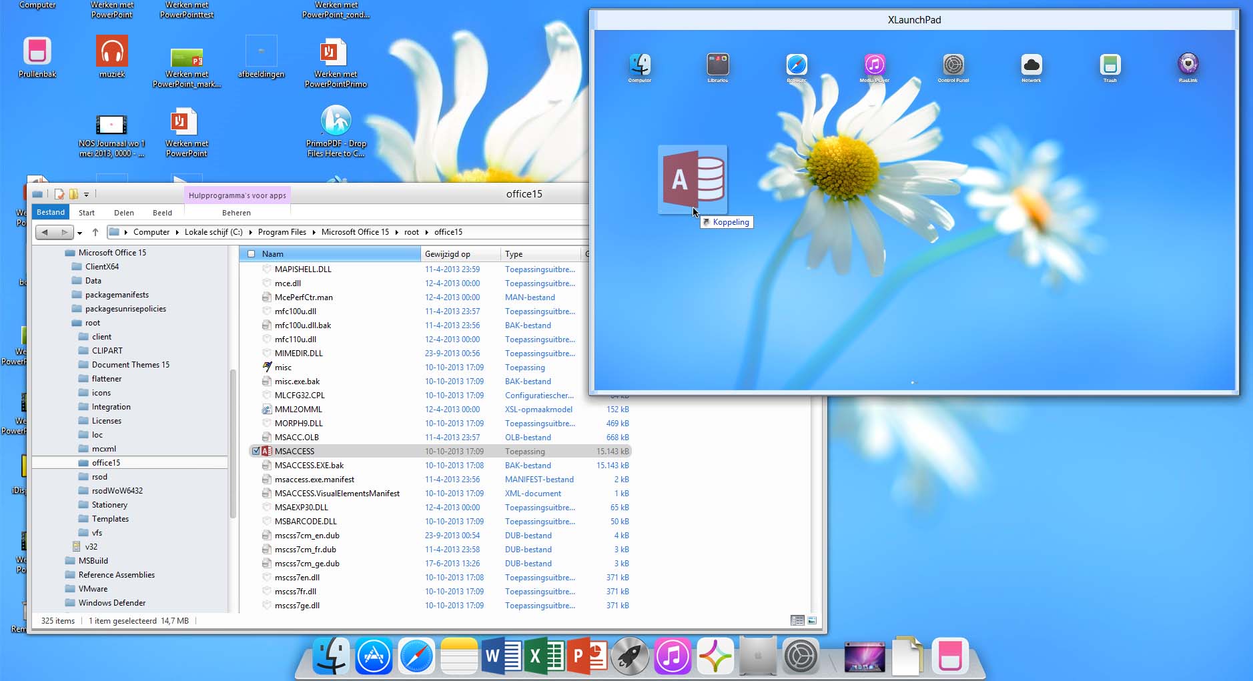Open the Beheren ribbon tab
The width and height of the screenshot is (1253, 681).
[236, 213]
